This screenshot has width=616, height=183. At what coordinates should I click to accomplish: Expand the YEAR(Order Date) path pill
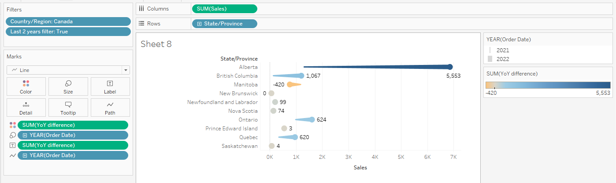point(25,155)
